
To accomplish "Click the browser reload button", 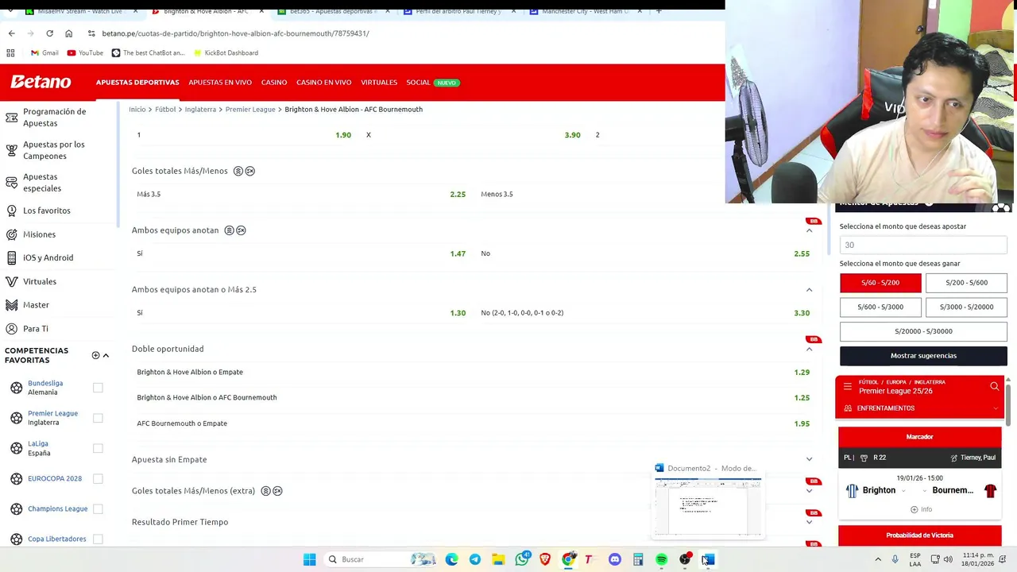I will click(x=49, y=33).
